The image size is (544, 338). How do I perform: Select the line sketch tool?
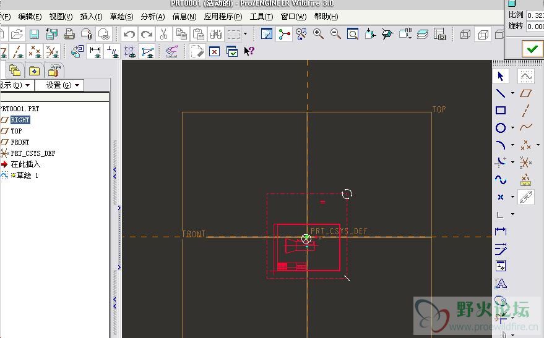point(500,93)
